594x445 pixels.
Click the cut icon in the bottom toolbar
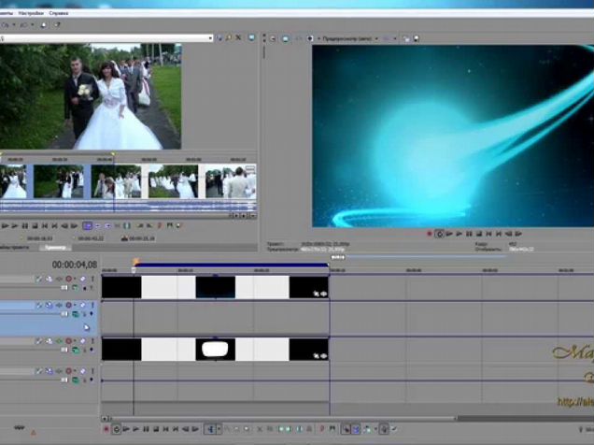point(260,429)
